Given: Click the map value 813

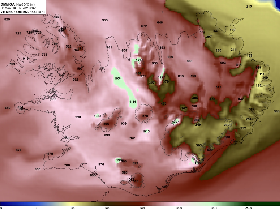Looking at the screenshot, I should 181,76.
